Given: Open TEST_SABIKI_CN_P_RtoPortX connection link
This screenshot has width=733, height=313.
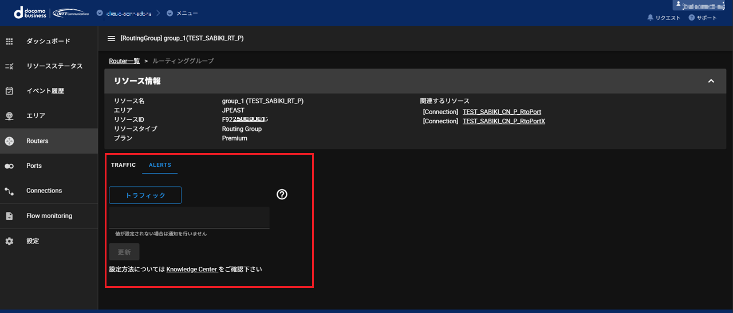Looking at the screenshot, I should click(503, 121).
